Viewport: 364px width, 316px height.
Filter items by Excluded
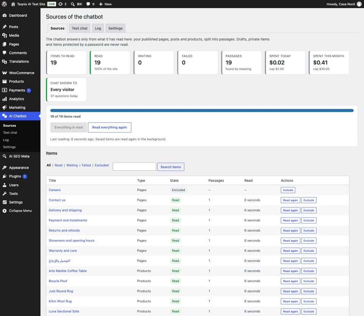(102, 165)
